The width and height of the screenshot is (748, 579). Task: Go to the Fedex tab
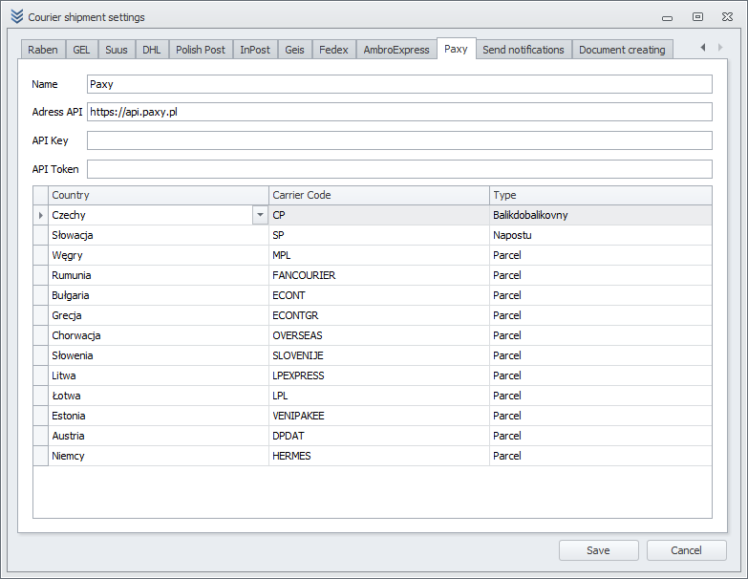pos(333,50)
